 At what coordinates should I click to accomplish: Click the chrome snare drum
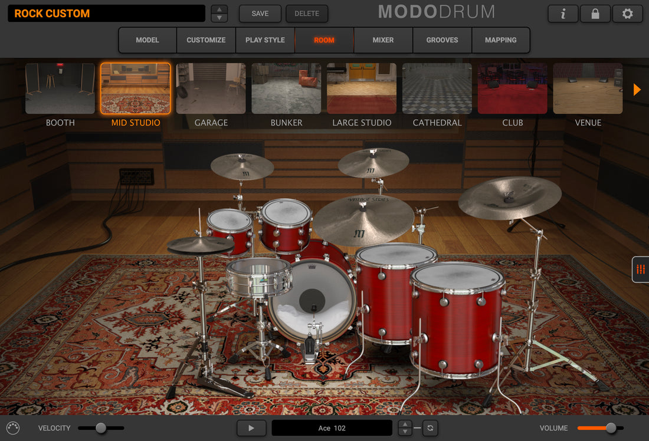click(x=258, y=277)
